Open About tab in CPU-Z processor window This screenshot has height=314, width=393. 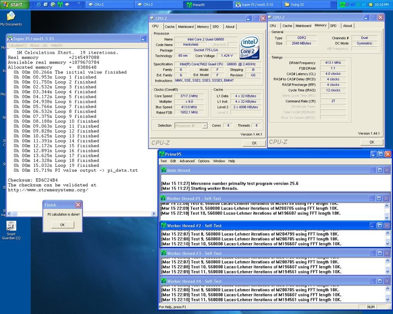[x=230, y=26]
